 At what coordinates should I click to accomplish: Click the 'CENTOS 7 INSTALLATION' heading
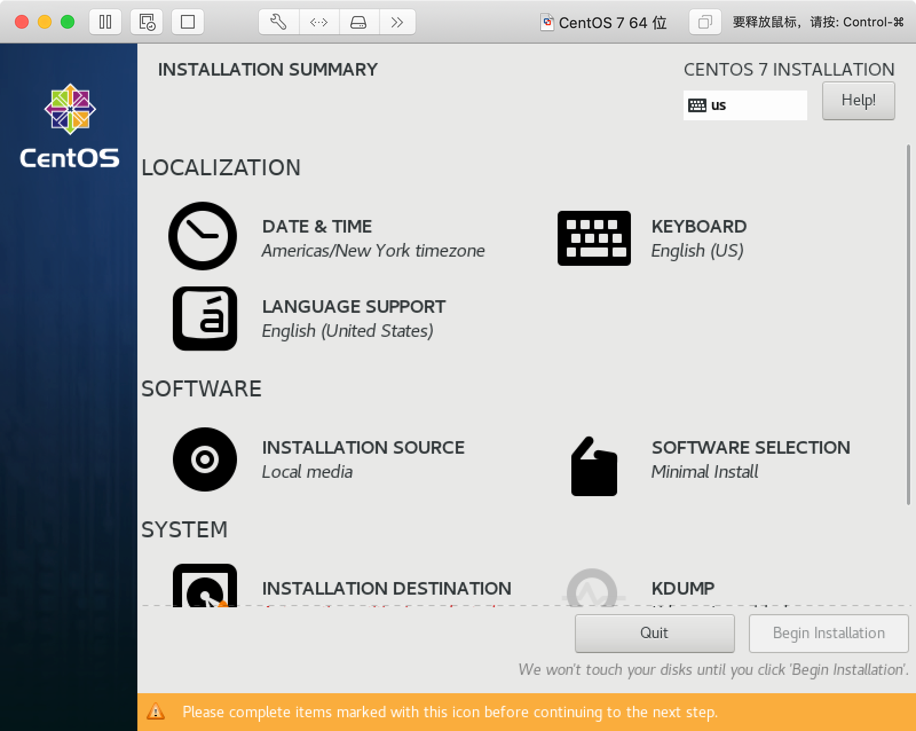pyautogui.click(x=789, y=69)
